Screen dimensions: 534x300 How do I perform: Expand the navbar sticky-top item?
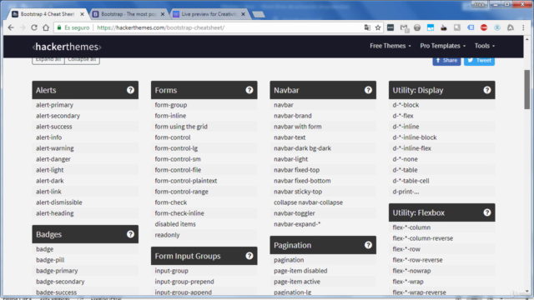323,192
